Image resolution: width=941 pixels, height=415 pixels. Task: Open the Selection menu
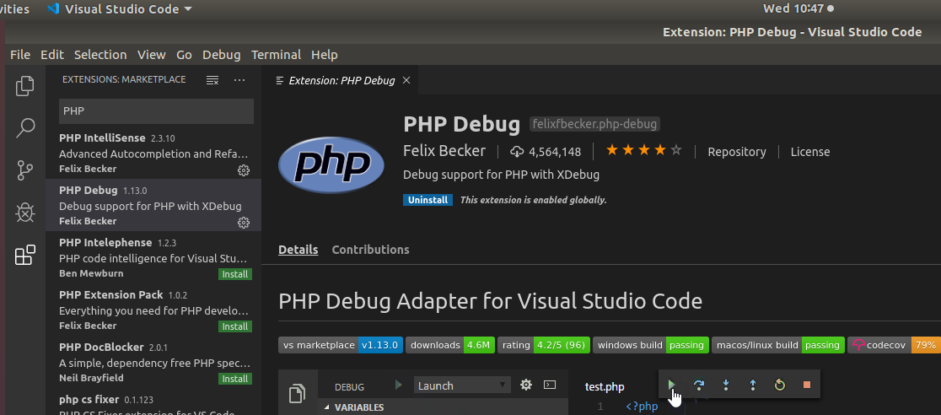click(100, 55)
